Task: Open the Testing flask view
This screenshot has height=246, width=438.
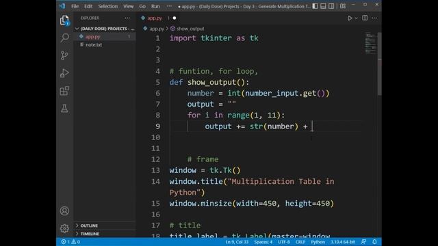Action: [64, 109]
